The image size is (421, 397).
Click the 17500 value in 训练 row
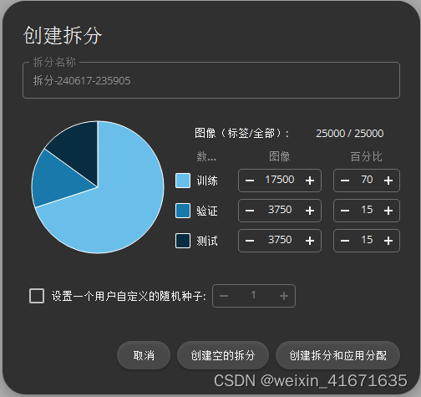pyautogui.click(x=280, y=180)
